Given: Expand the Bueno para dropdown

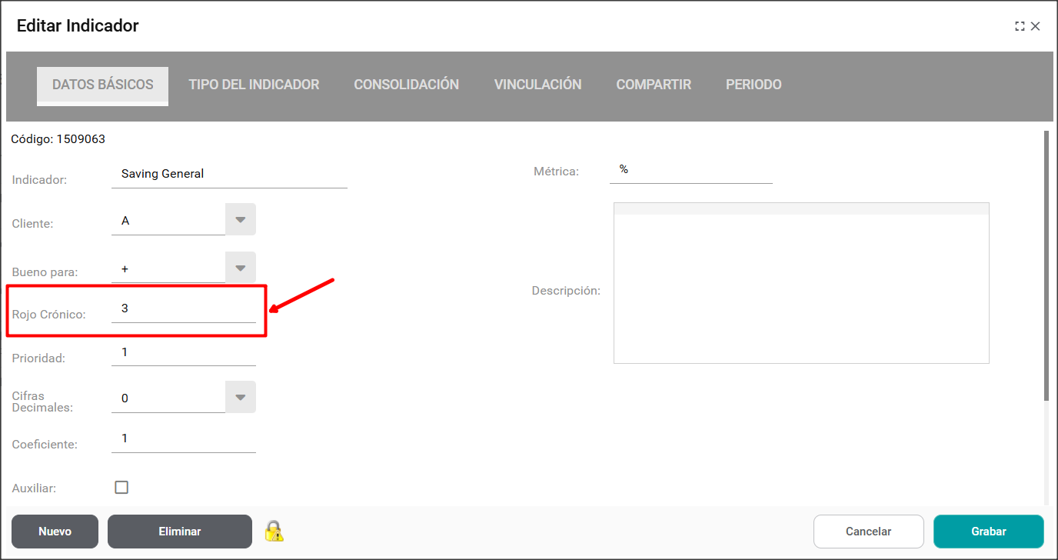Looking at the screenshot, I should click(240, 268).
